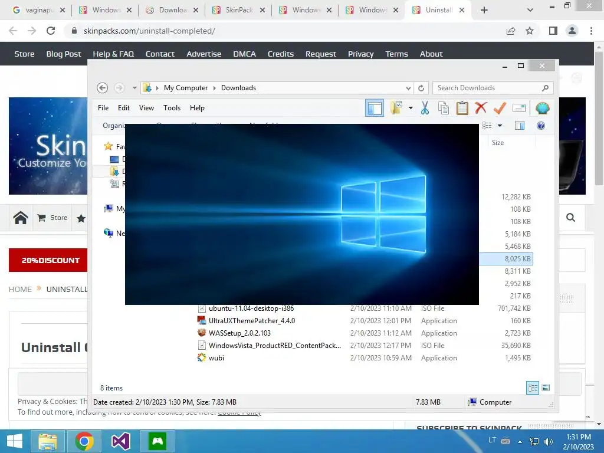Viewport: 604px width, 453px height.
Task: Open recent locations dropdown beside forward arrow
Action: coord(134,88)
